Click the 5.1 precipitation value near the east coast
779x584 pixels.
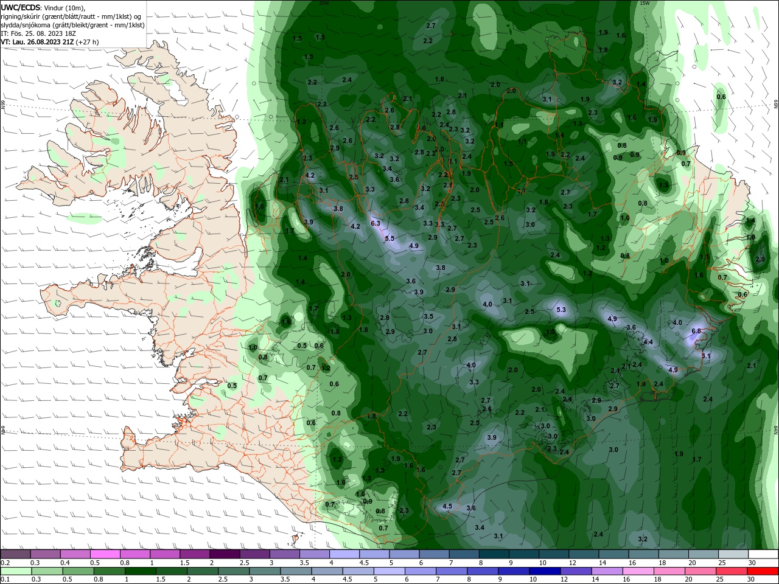pos(706,356)
